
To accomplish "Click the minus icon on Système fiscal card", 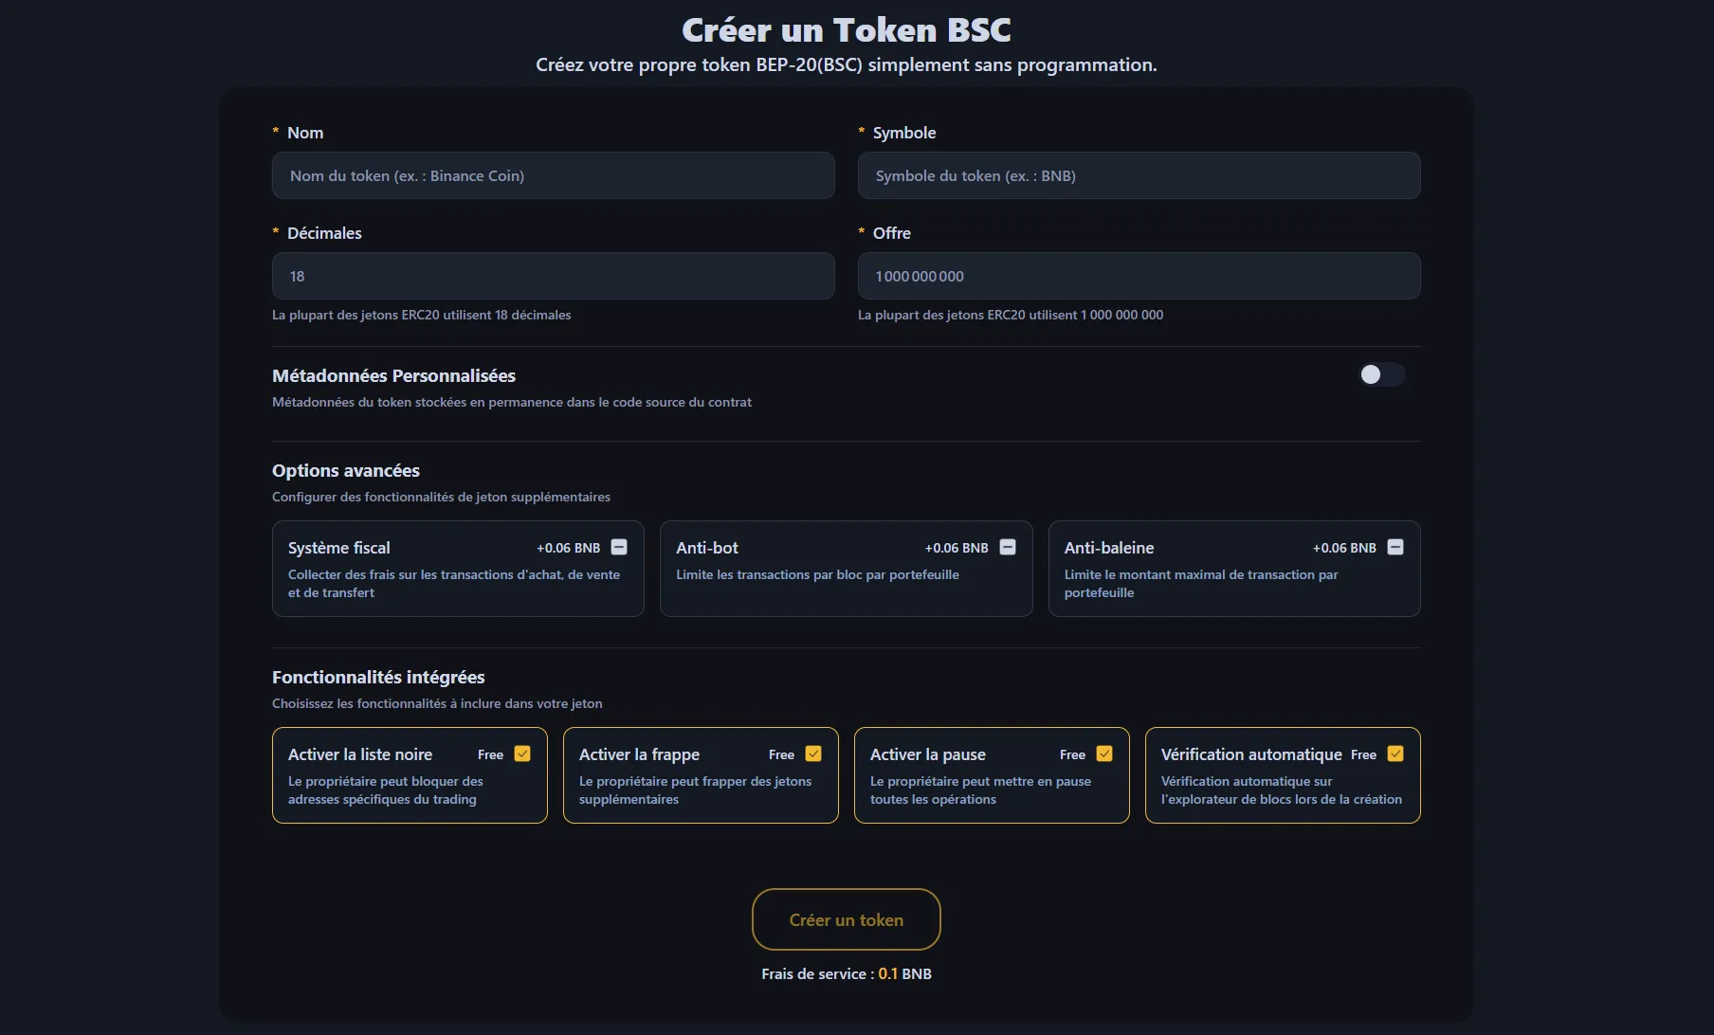I will pyautogui.click(x=620, y=547).
